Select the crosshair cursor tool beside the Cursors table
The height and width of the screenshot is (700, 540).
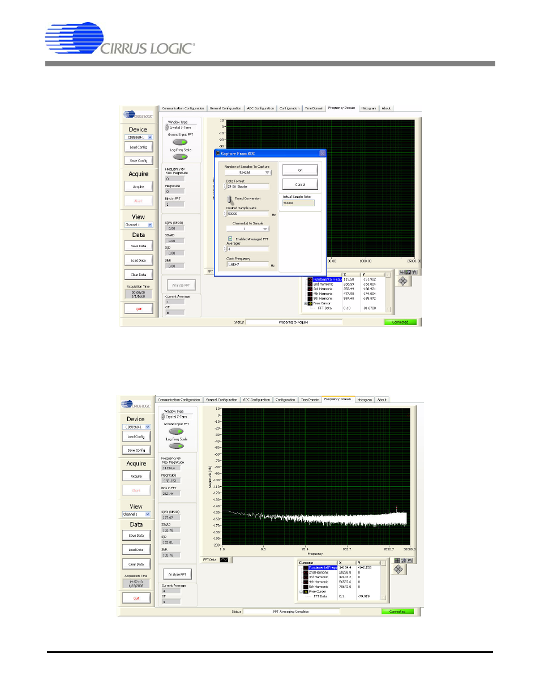[x=397, y=561]
